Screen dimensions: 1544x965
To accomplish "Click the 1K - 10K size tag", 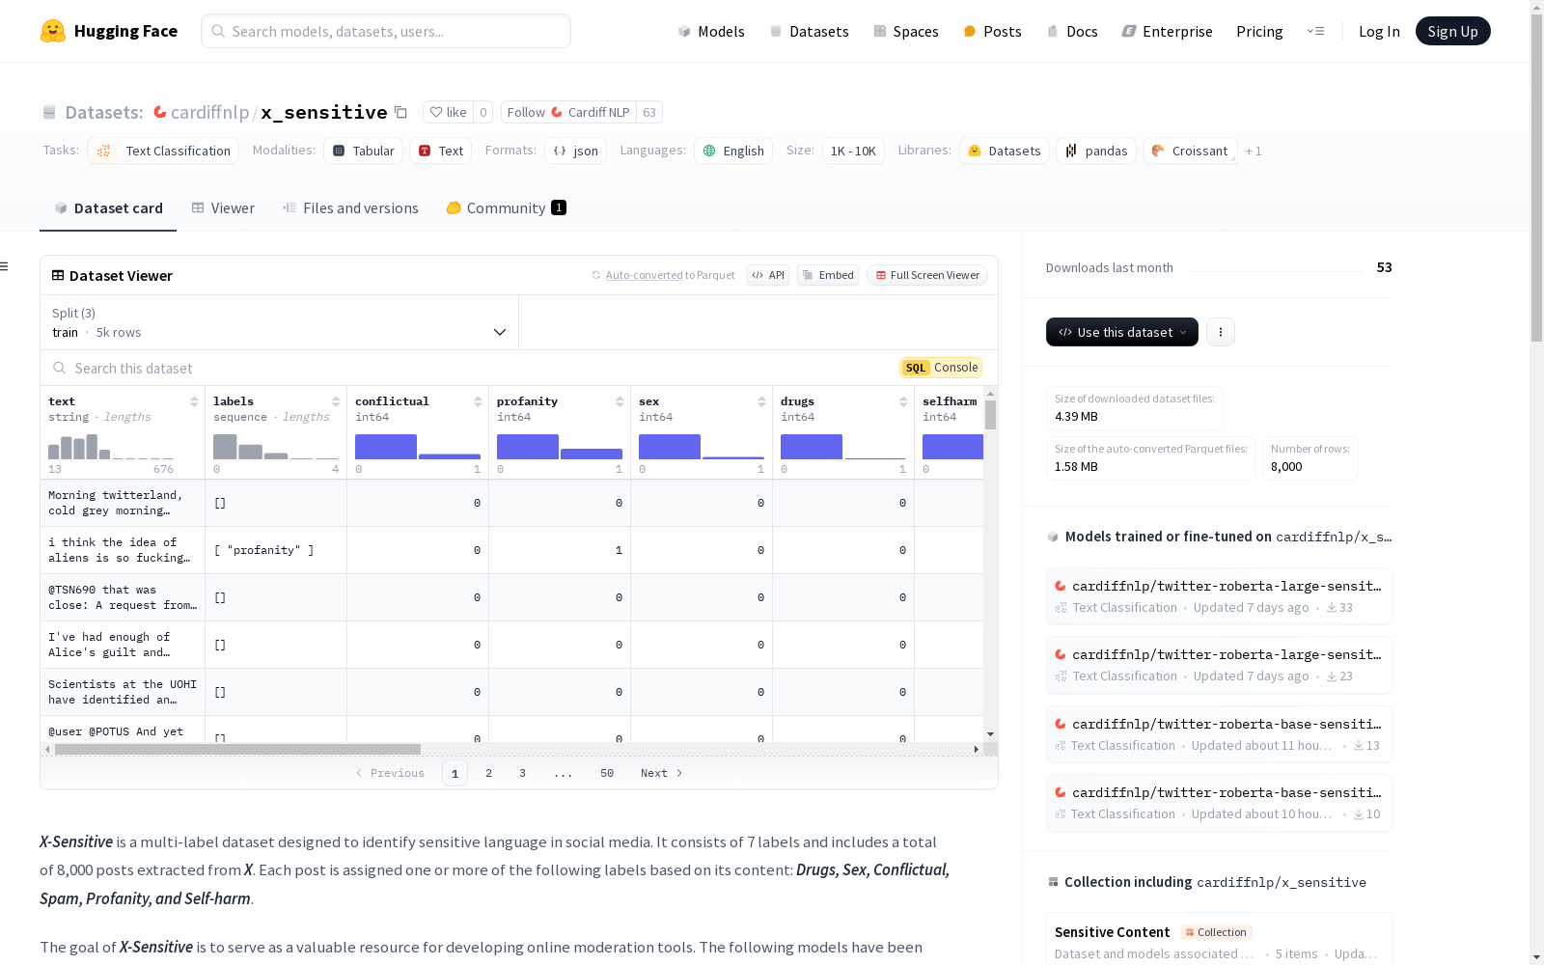I will coord(853,151).
